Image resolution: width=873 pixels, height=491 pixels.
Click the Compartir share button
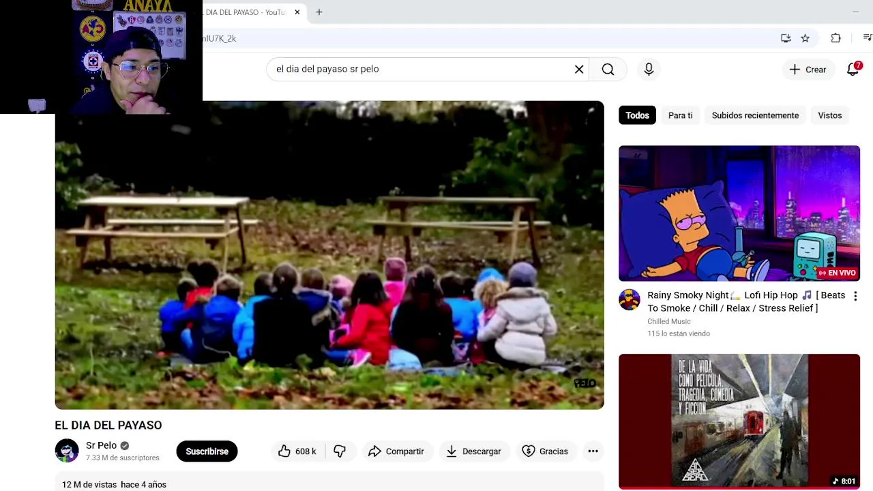[396, 451]
